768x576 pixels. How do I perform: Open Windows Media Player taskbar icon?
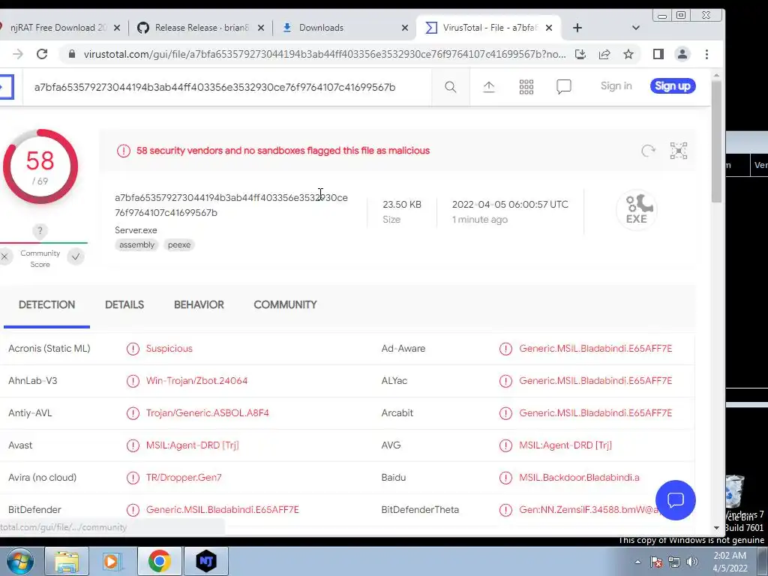pos(112,561)
